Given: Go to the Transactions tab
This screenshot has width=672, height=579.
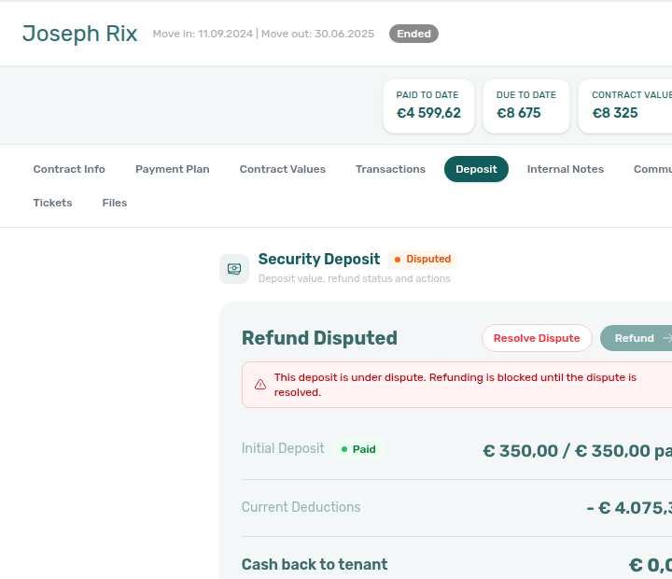Looking at the screenshot, I should 390,169.
